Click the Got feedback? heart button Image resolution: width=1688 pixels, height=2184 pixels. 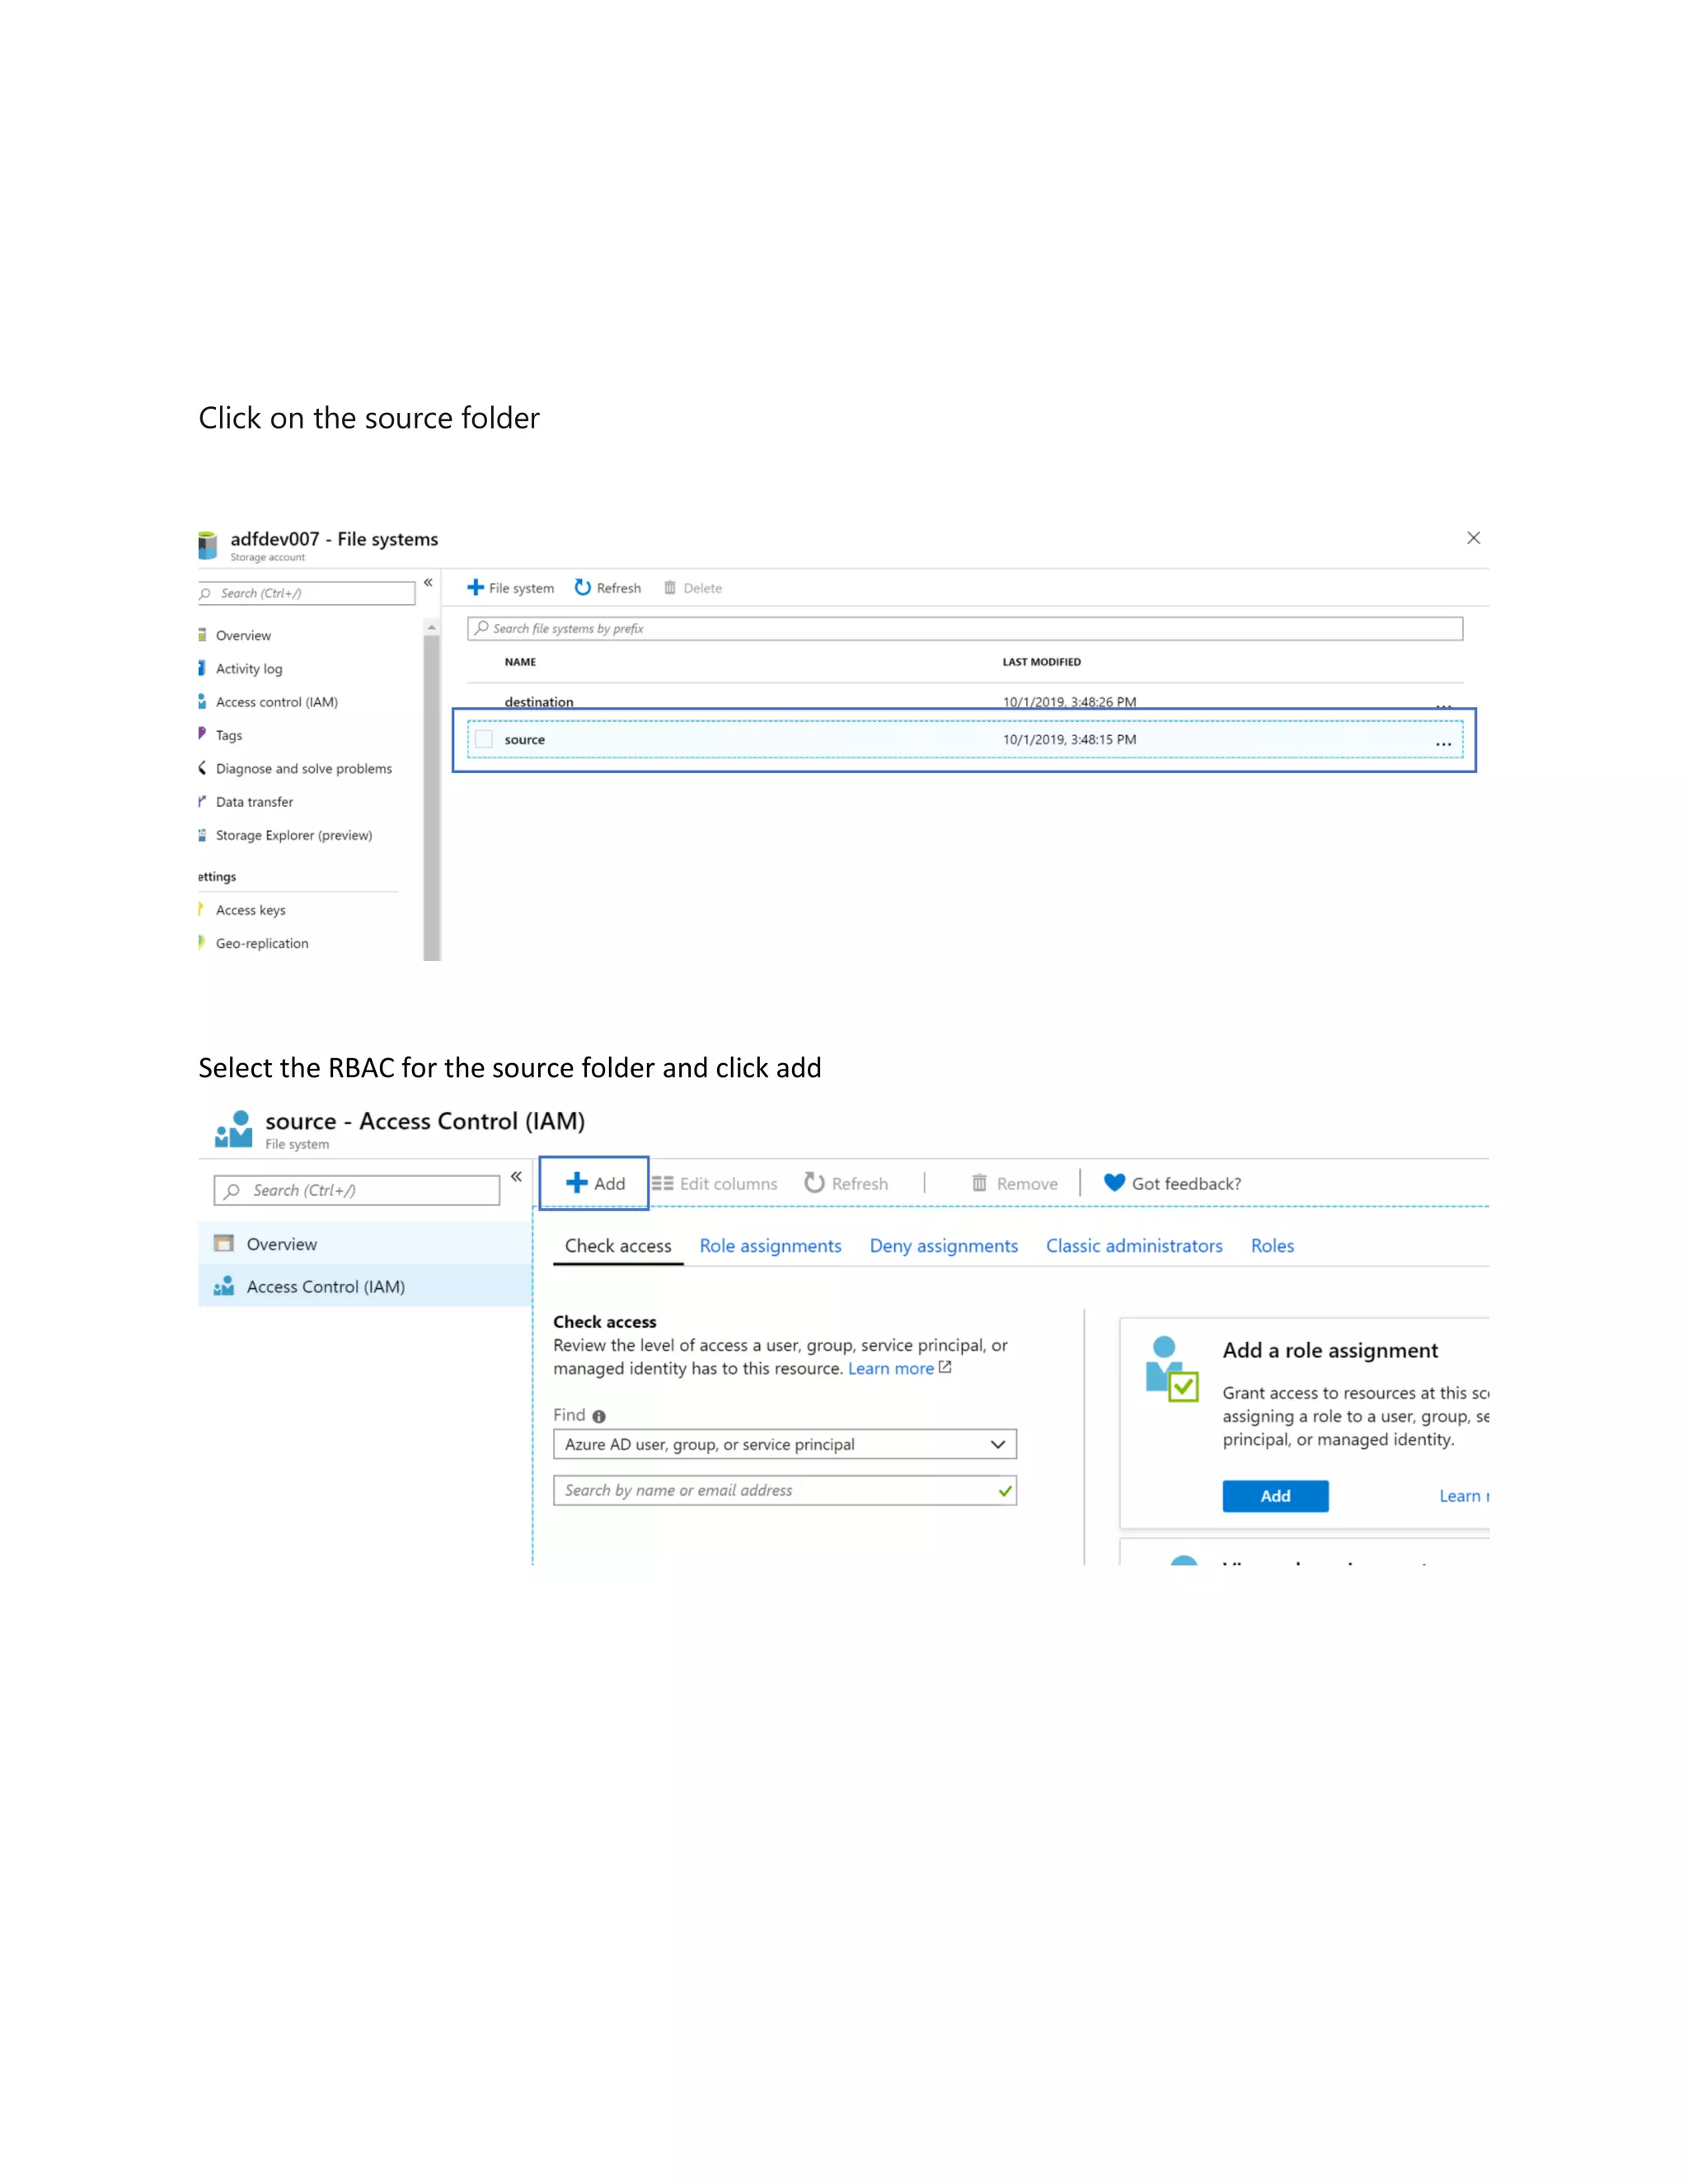pyautogui.click(x=1172, y=1184)
